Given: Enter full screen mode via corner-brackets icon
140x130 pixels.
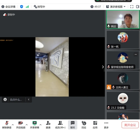Looking at the screenshot, I should (132, 7).
